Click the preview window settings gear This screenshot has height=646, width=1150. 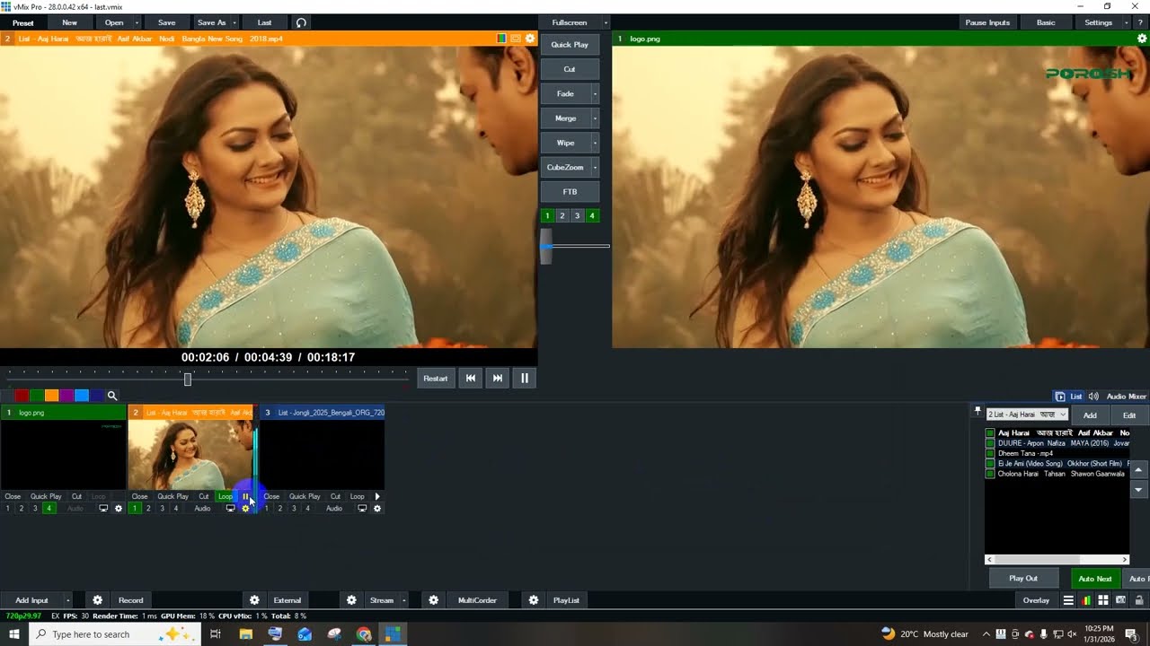(530, 39)
